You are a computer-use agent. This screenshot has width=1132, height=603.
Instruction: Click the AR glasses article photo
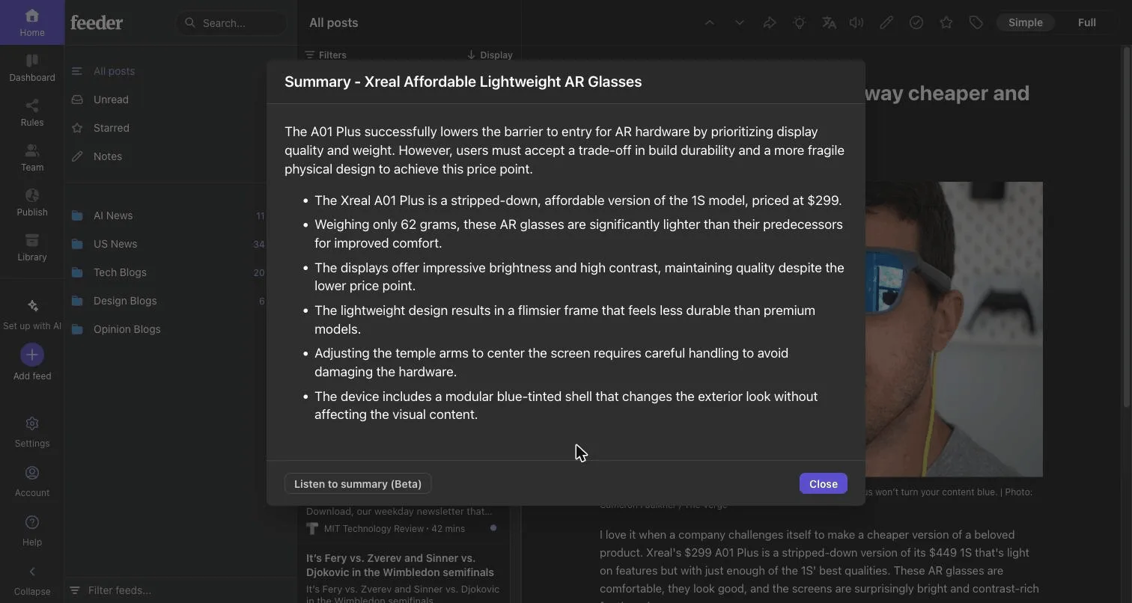click(954, 329)
